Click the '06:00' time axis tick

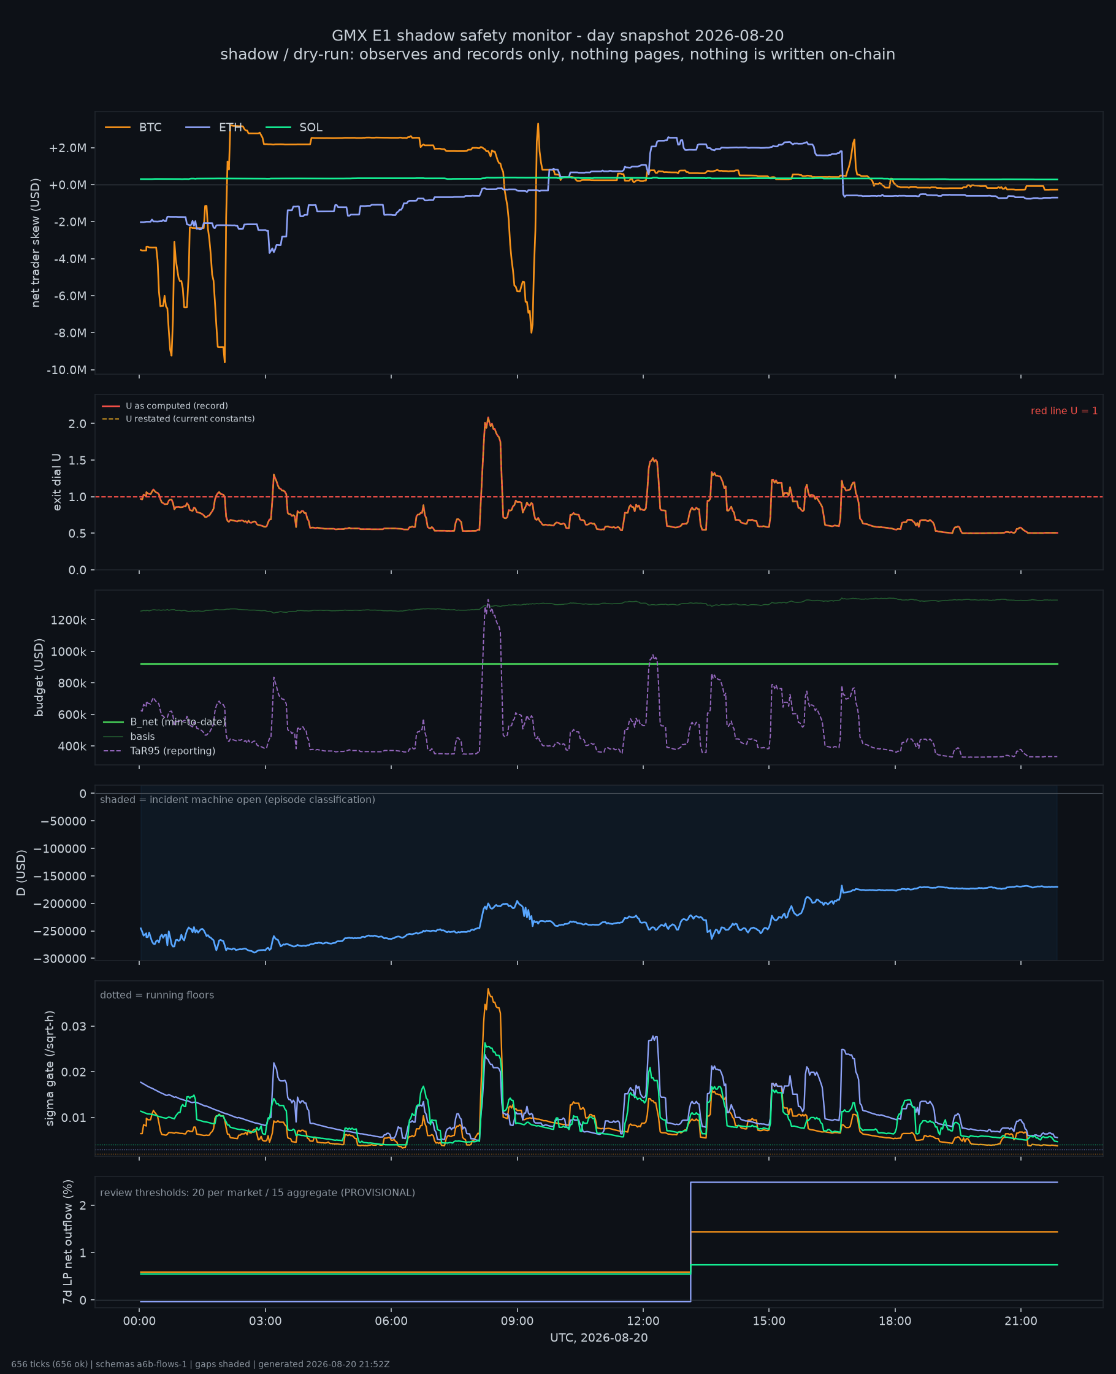point(391,1321)
